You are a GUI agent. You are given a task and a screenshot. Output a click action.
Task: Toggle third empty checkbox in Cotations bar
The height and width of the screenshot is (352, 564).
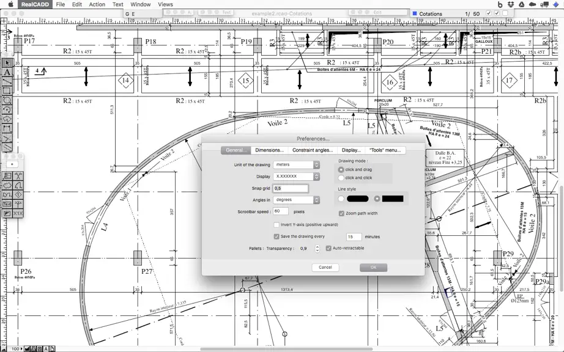click(x=505, y=13)
